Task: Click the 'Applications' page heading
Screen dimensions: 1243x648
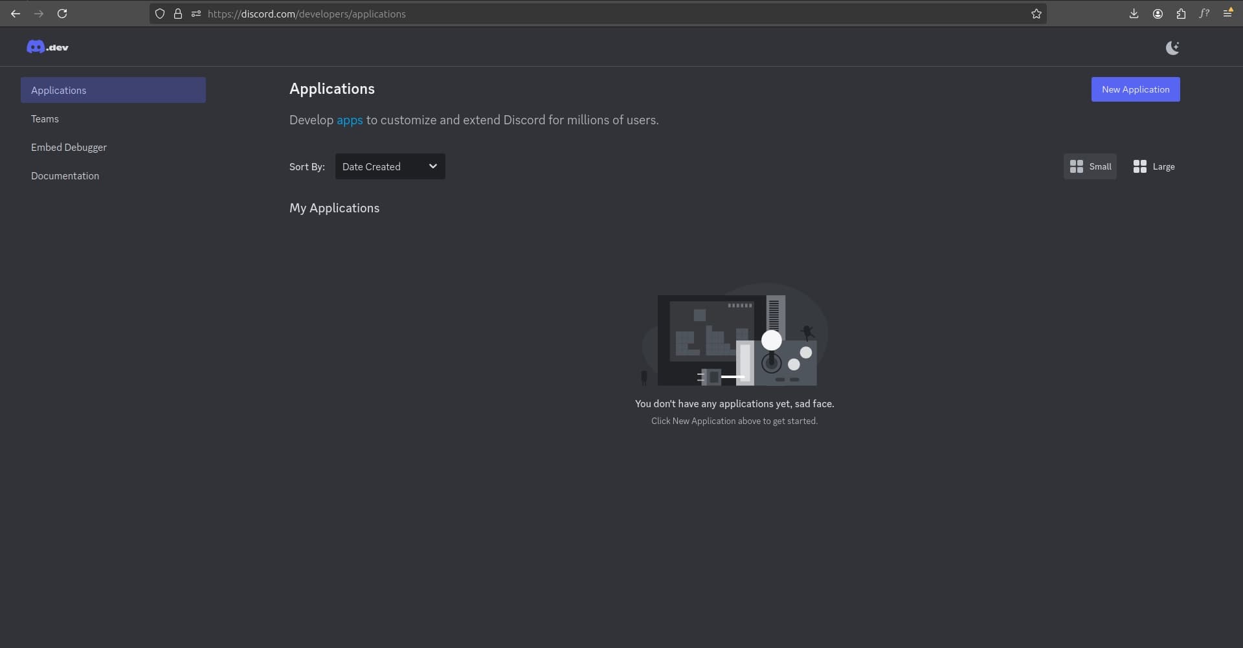Action: coord(332,89)
